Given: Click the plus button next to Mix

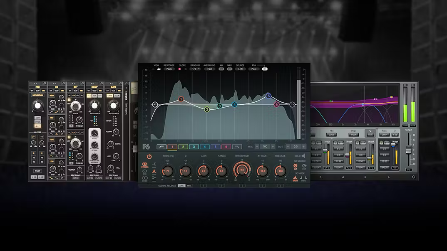Looking at the screenshot, I should coord(273,147).
